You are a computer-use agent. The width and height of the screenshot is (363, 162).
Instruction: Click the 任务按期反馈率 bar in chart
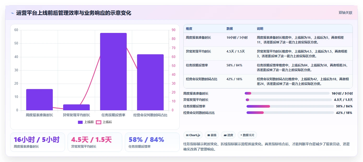click(x=113, y=72)
